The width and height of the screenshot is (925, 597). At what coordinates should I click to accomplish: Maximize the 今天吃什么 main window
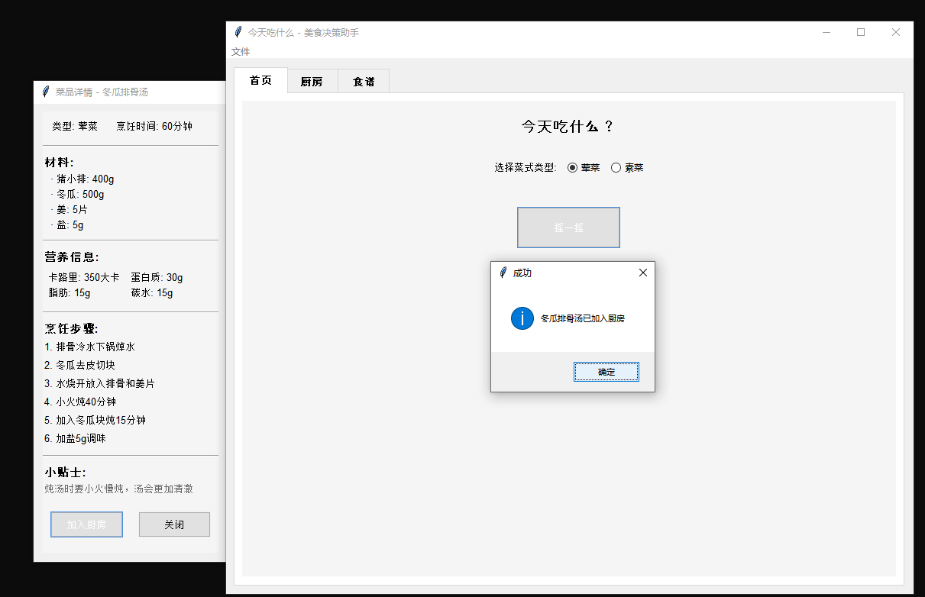coord(861,32)
